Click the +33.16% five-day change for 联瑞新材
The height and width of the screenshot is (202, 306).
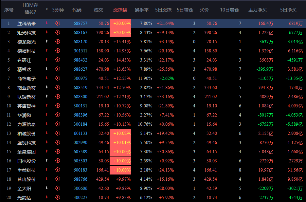point(165,97)
